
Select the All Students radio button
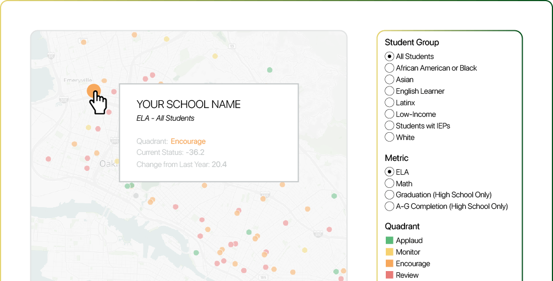pyautogui.click(x=390, y=56)
